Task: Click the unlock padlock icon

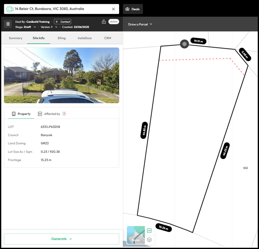Action: (104, 22)
